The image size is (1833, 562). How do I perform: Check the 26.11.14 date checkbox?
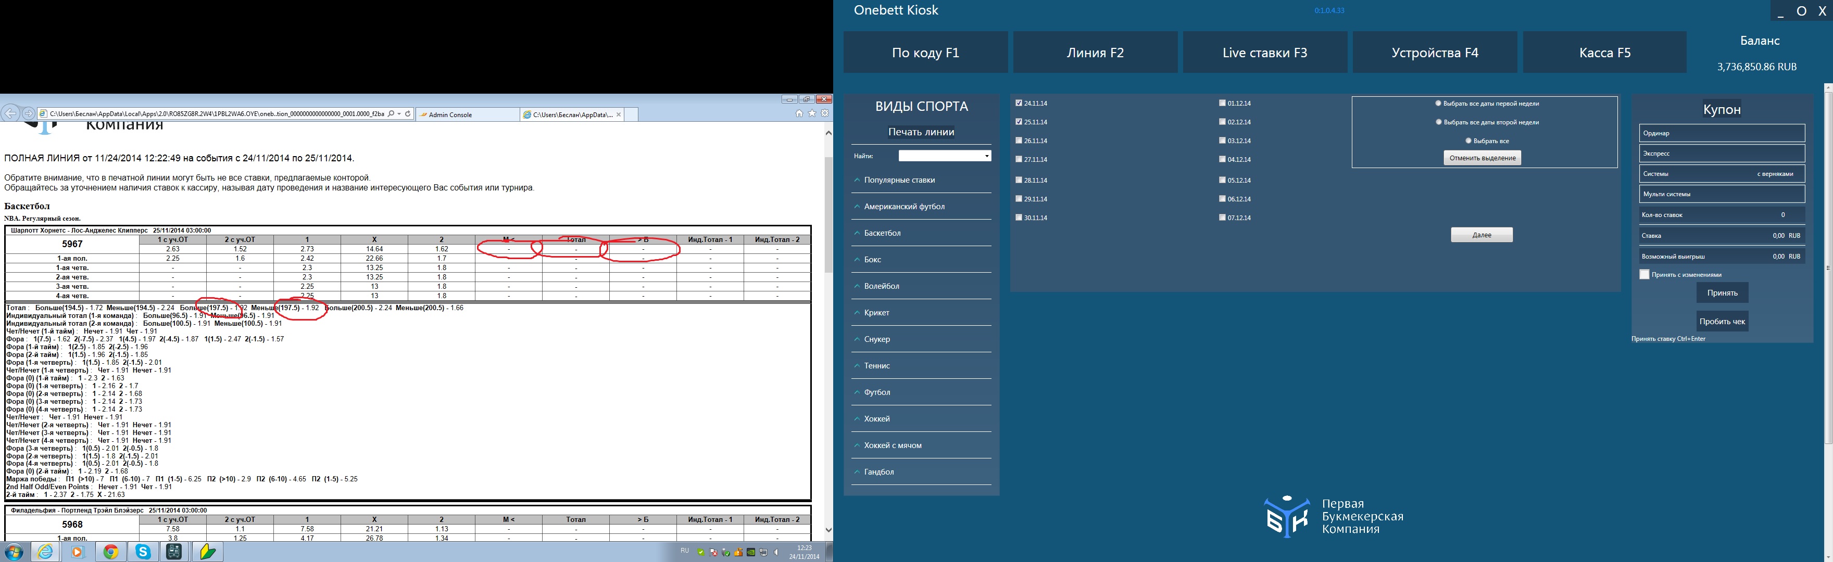pos(1019,141)
